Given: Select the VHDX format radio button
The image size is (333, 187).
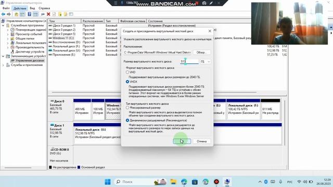Looking at the screenshot, I should tap(127, 82).
